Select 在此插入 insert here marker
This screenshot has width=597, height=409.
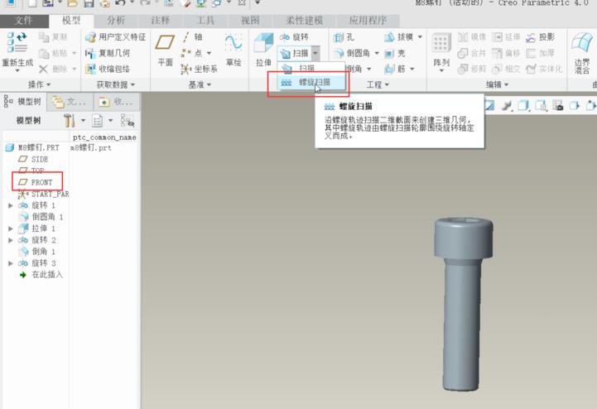[41, 275]
